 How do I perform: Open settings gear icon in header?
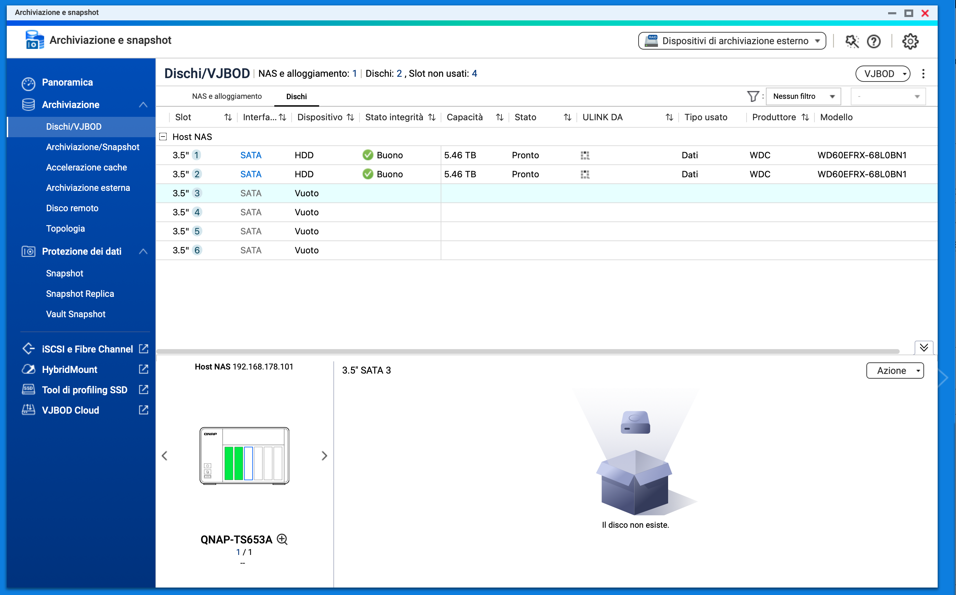pos(910,41)
